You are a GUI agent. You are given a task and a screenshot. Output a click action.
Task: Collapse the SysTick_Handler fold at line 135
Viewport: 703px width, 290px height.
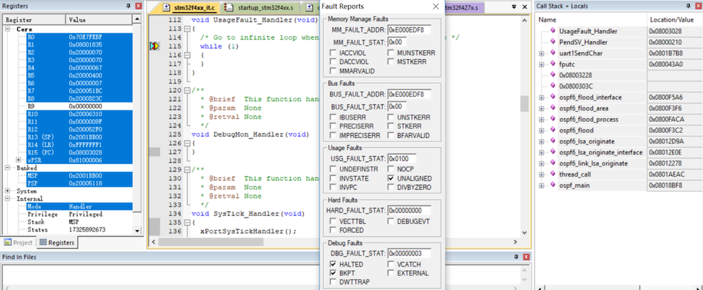point(187,222)
